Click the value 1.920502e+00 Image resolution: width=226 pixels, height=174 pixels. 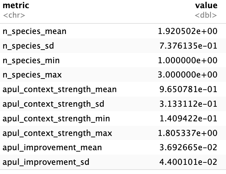[187, 32]
